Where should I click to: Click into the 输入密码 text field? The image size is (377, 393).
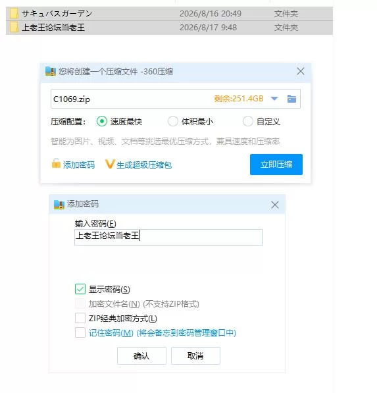tap(168, 237)
